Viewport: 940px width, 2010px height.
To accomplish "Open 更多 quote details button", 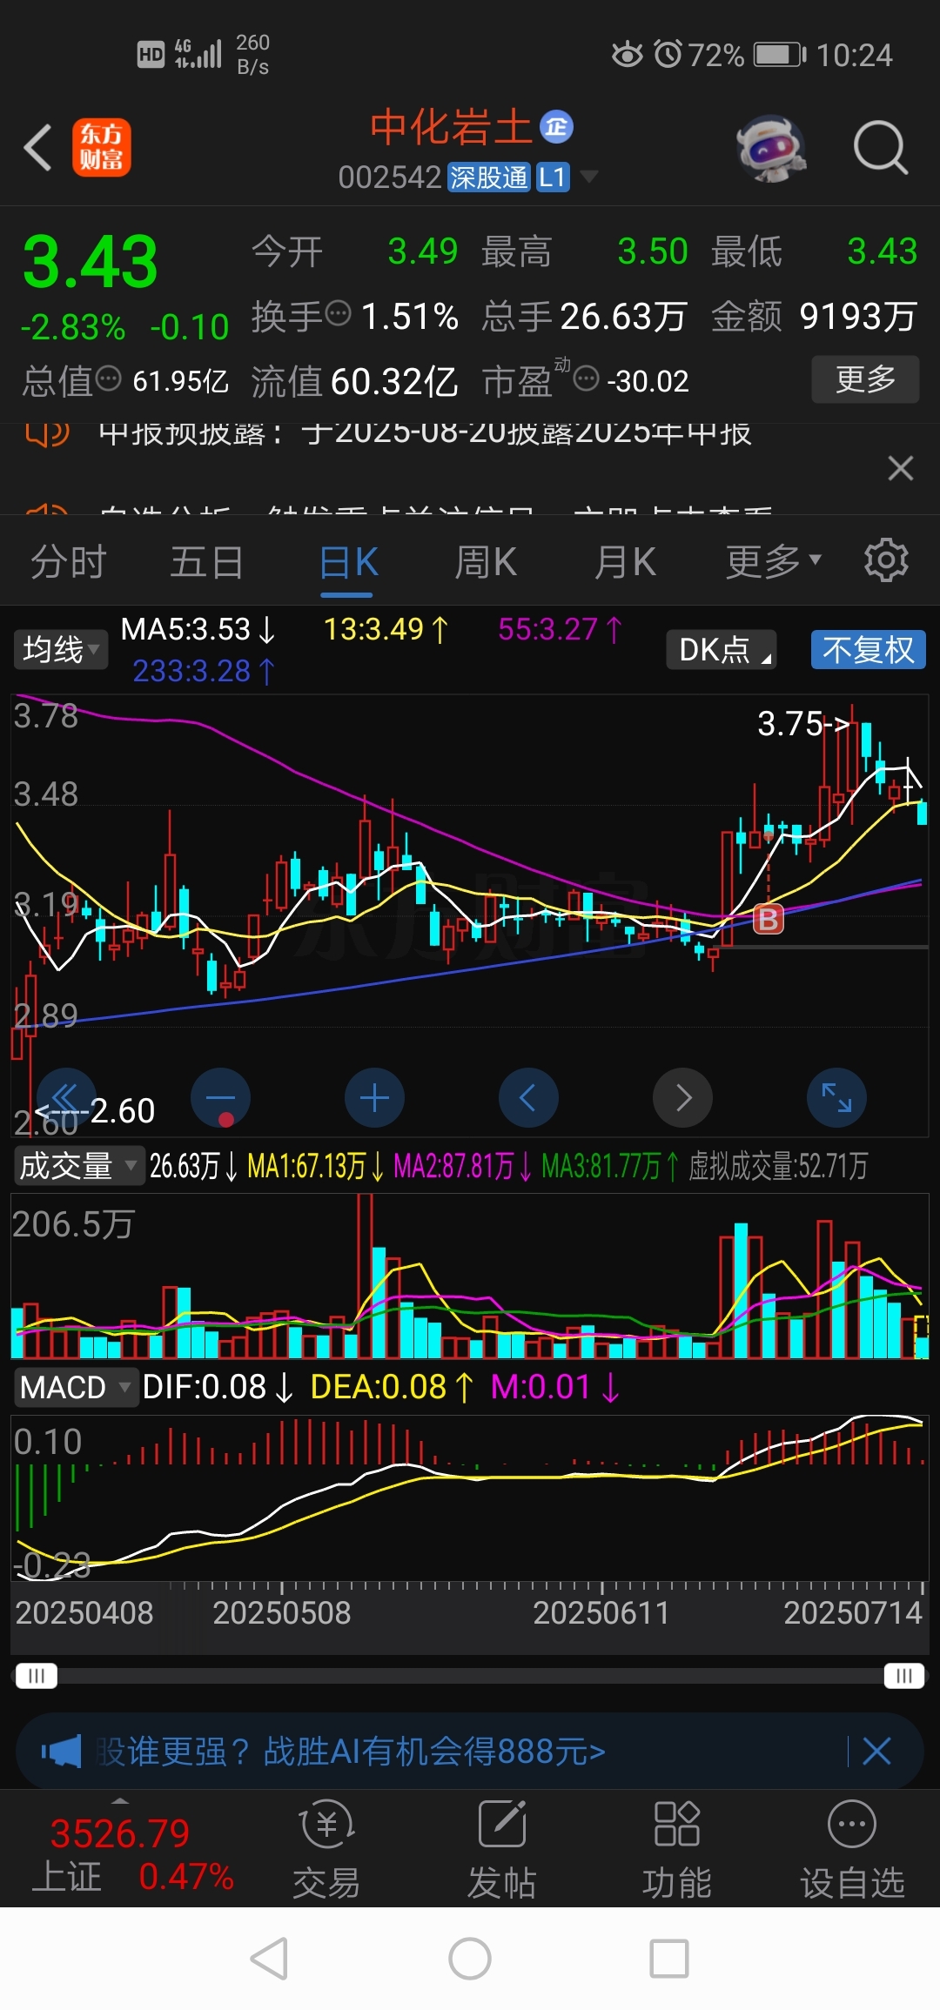I will pos(865,379).
